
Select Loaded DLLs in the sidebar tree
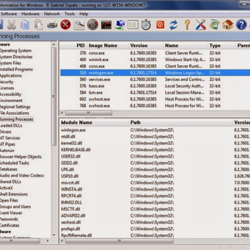[11, 125]
